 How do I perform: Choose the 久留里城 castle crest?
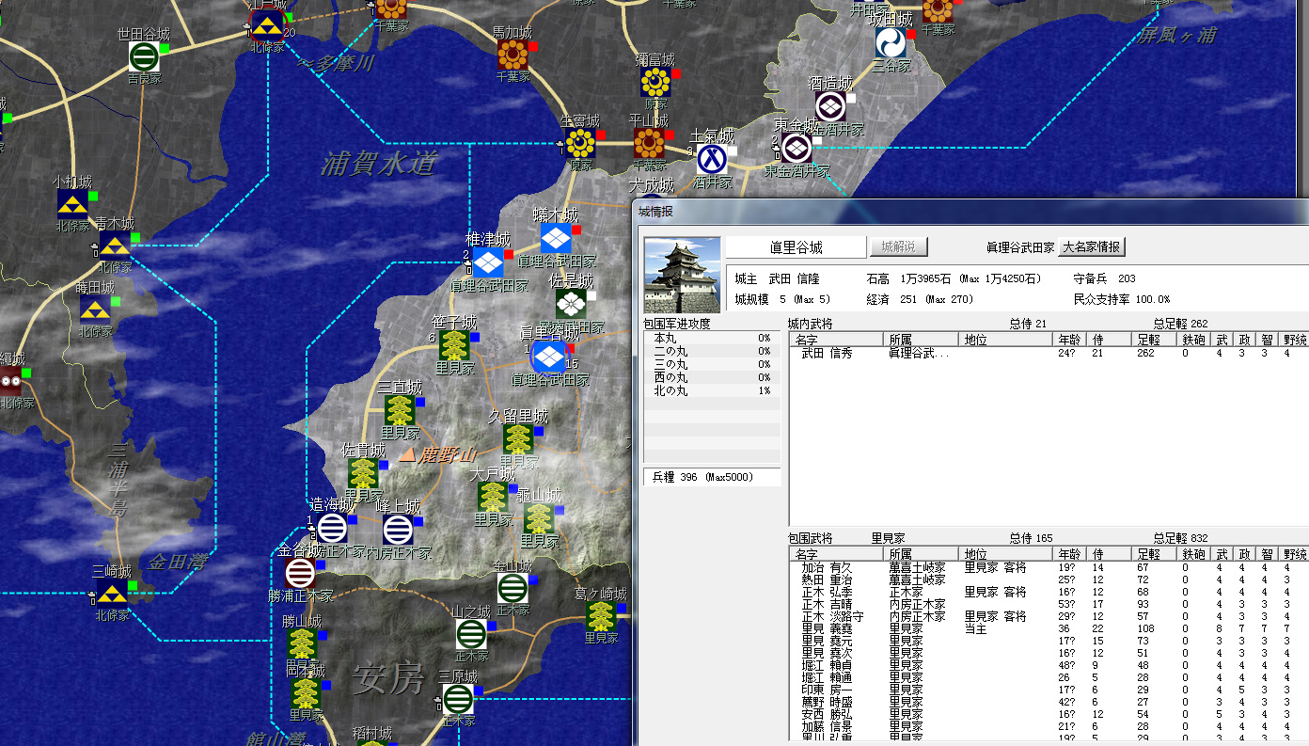[518, 438]
